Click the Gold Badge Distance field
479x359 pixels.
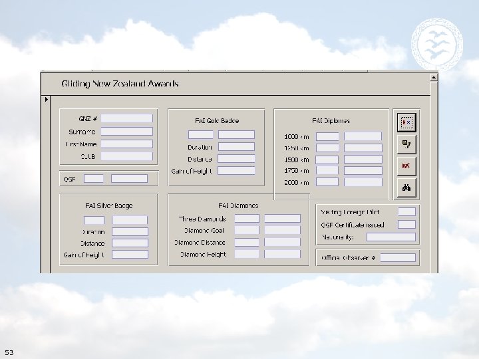[236, 159]
